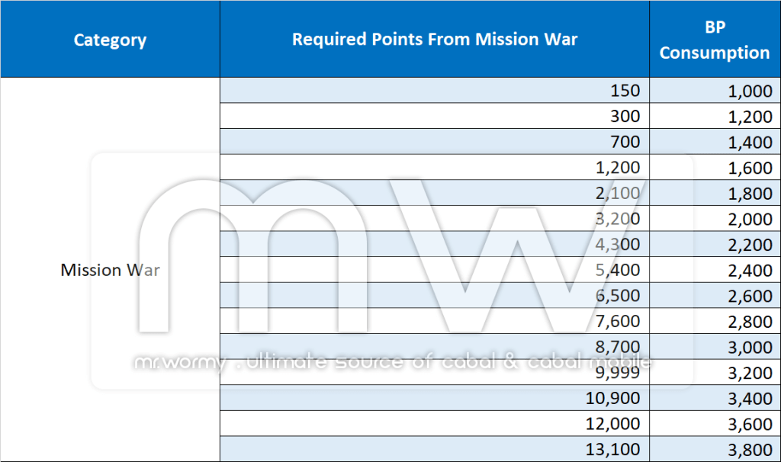Click the 1,400 BP consumption cell

tap(715, 142)
